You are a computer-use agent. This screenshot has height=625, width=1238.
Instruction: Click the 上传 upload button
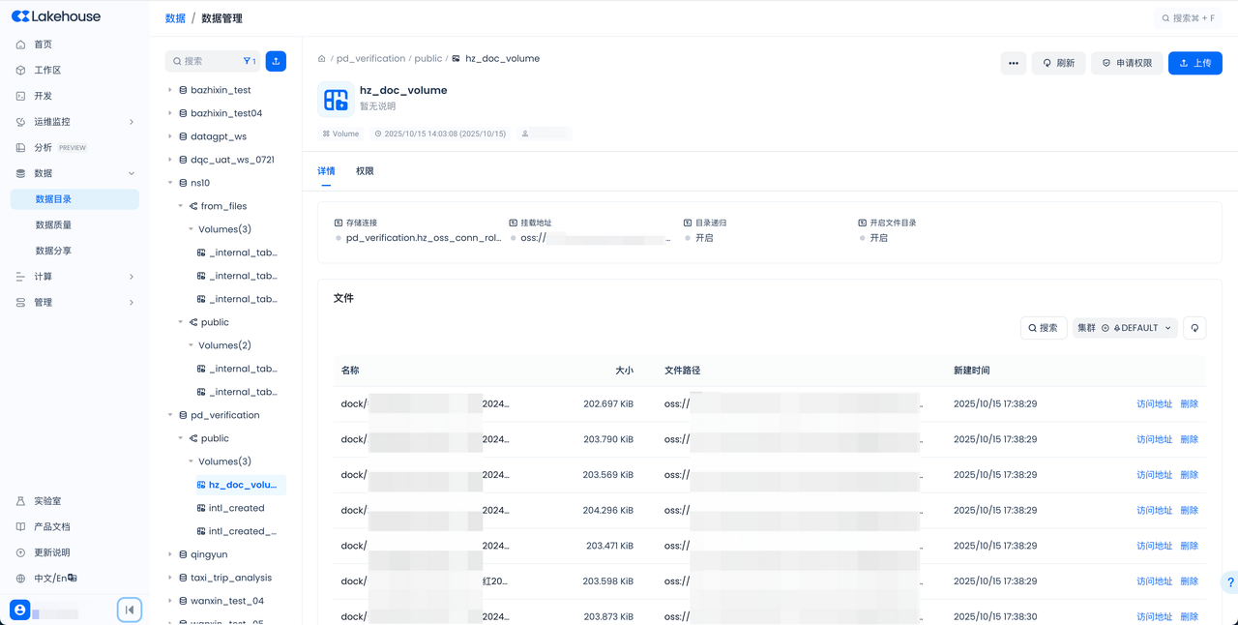click(1194, 63)
